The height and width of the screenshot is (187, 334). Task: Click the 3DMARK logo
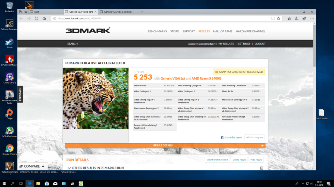tap(88, 30)
